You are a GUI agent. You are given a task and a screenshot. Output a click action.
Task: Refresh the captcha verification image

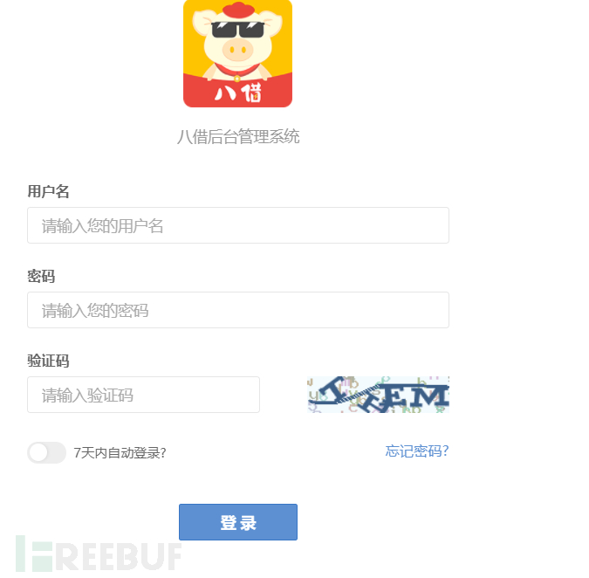click(378, 395)
